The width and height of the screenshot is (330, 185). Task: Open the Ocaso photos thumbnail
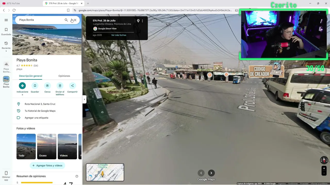coord(47,146)
